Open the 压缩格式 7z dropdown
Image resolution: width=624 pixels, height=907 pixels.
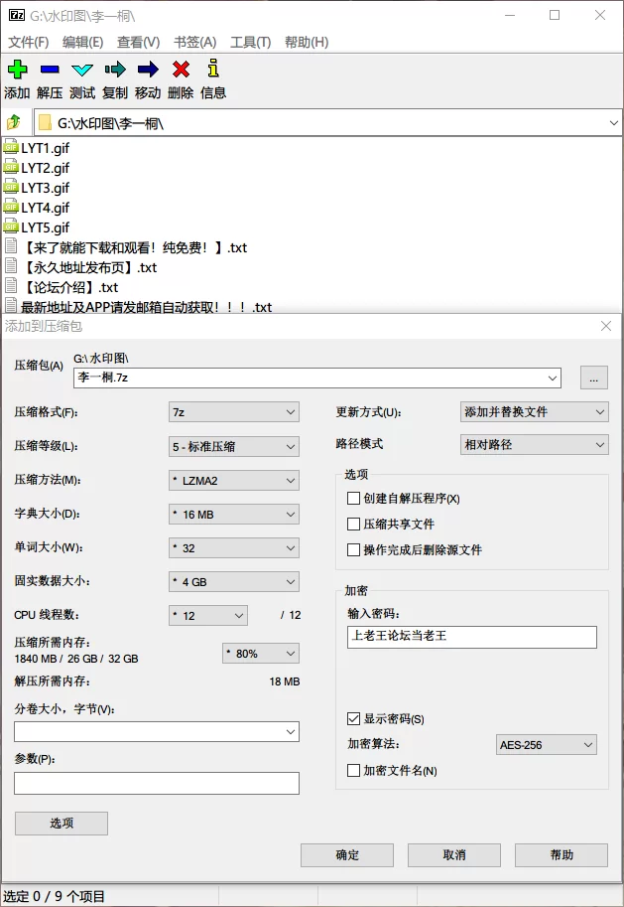[x=234, y=412]
